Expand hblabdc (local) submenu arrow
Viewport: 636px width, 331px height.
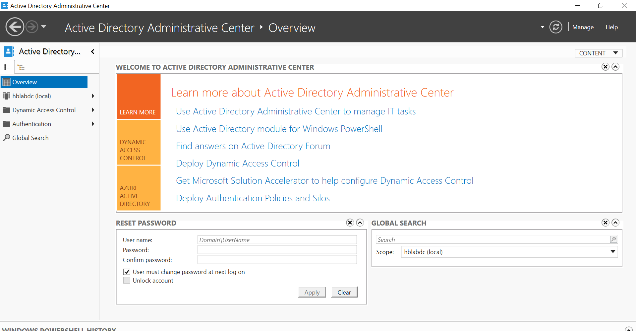93,96
